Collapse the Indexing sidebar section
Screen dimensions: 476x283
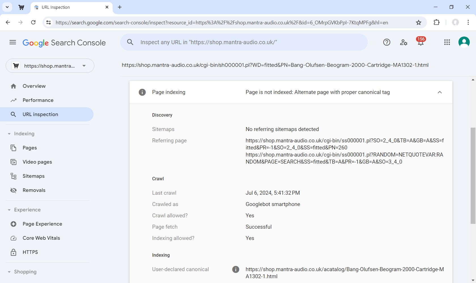[x=9, y=134]
